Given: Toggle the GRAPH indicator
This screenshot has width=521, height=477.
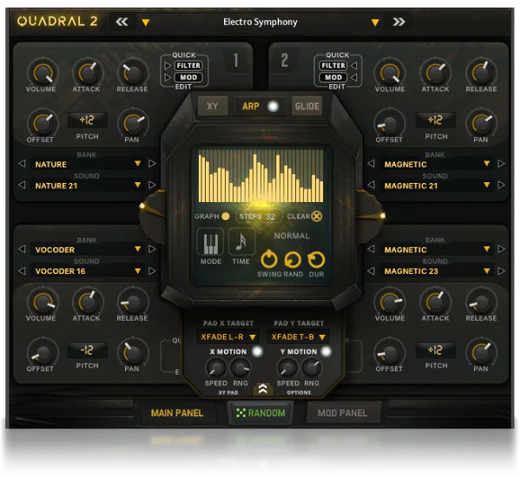Looking at the screenshot, I should pyautogui.click(x=226, y=217).
